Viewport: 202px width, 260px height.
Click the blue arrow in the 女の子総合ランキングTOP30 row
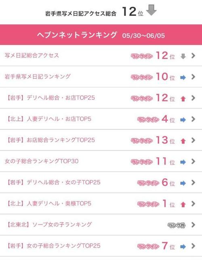pyautogui.click(x=183, y=162)
